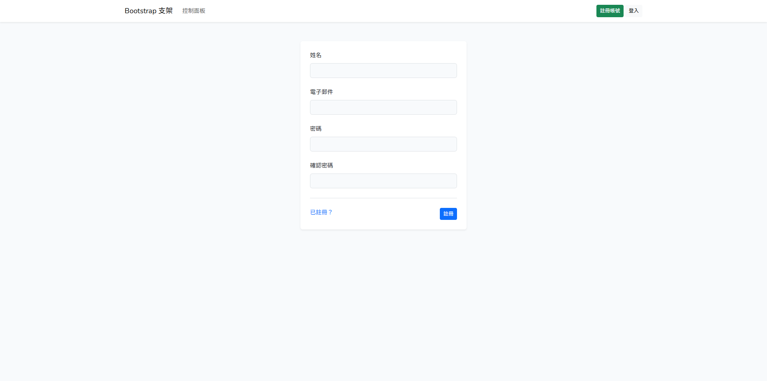
Task: Follow the 已註冊？ link
Action: point(321,212)
